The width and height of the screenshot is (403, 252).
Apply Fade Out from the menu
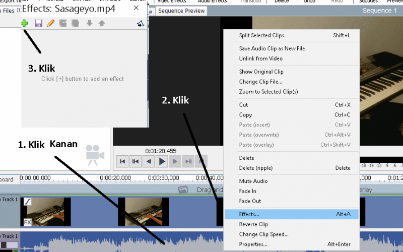click(x=292, y=201)
